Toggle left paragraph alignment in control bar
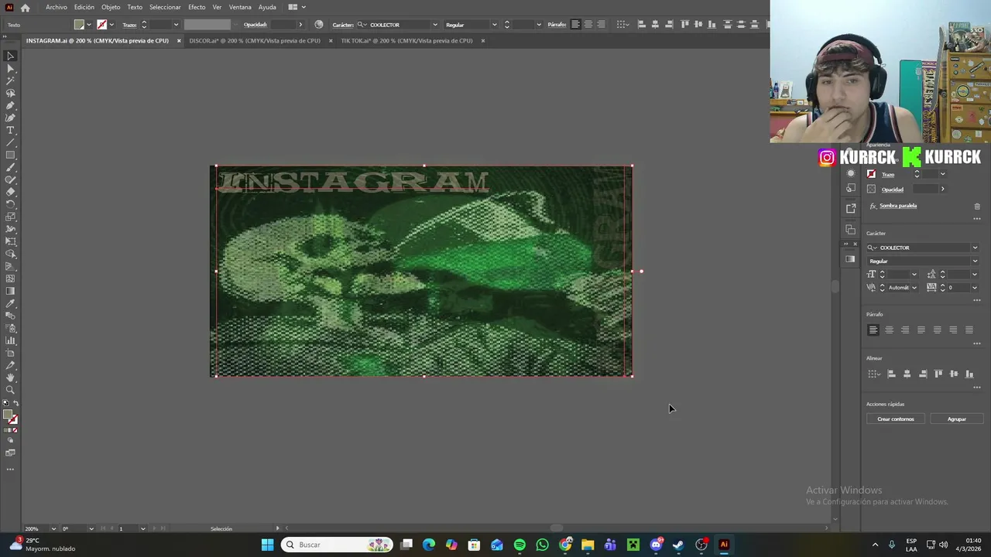The width and height of the screenshot is (991, 557). [575, 25]
